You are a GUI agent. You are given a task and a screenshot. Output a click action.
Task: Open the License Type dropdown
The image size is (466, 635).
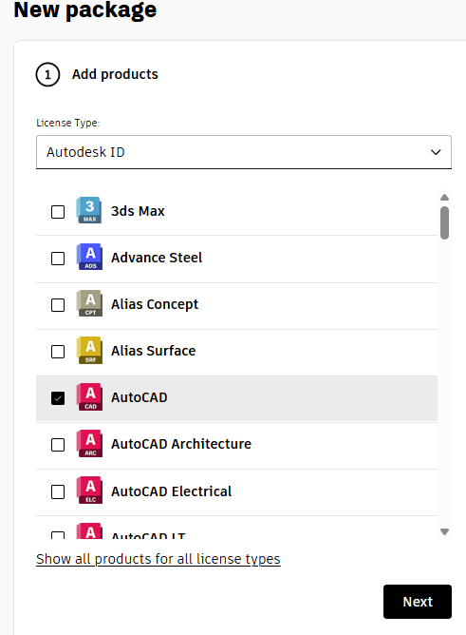coord(244,152)
